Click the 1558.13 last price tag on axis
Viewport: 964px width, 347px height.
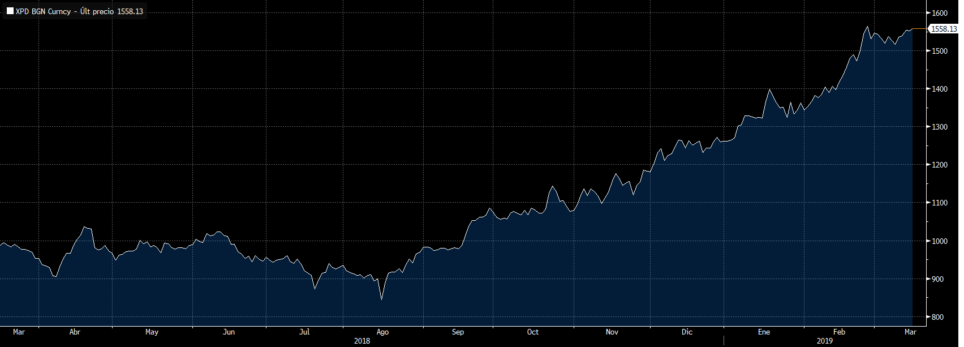point(944,29)
